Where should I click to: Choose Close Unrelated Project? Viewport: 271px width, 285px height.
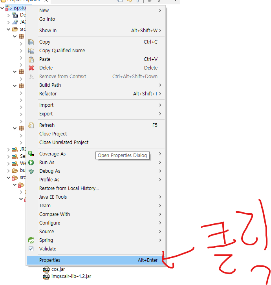[96, 142]
